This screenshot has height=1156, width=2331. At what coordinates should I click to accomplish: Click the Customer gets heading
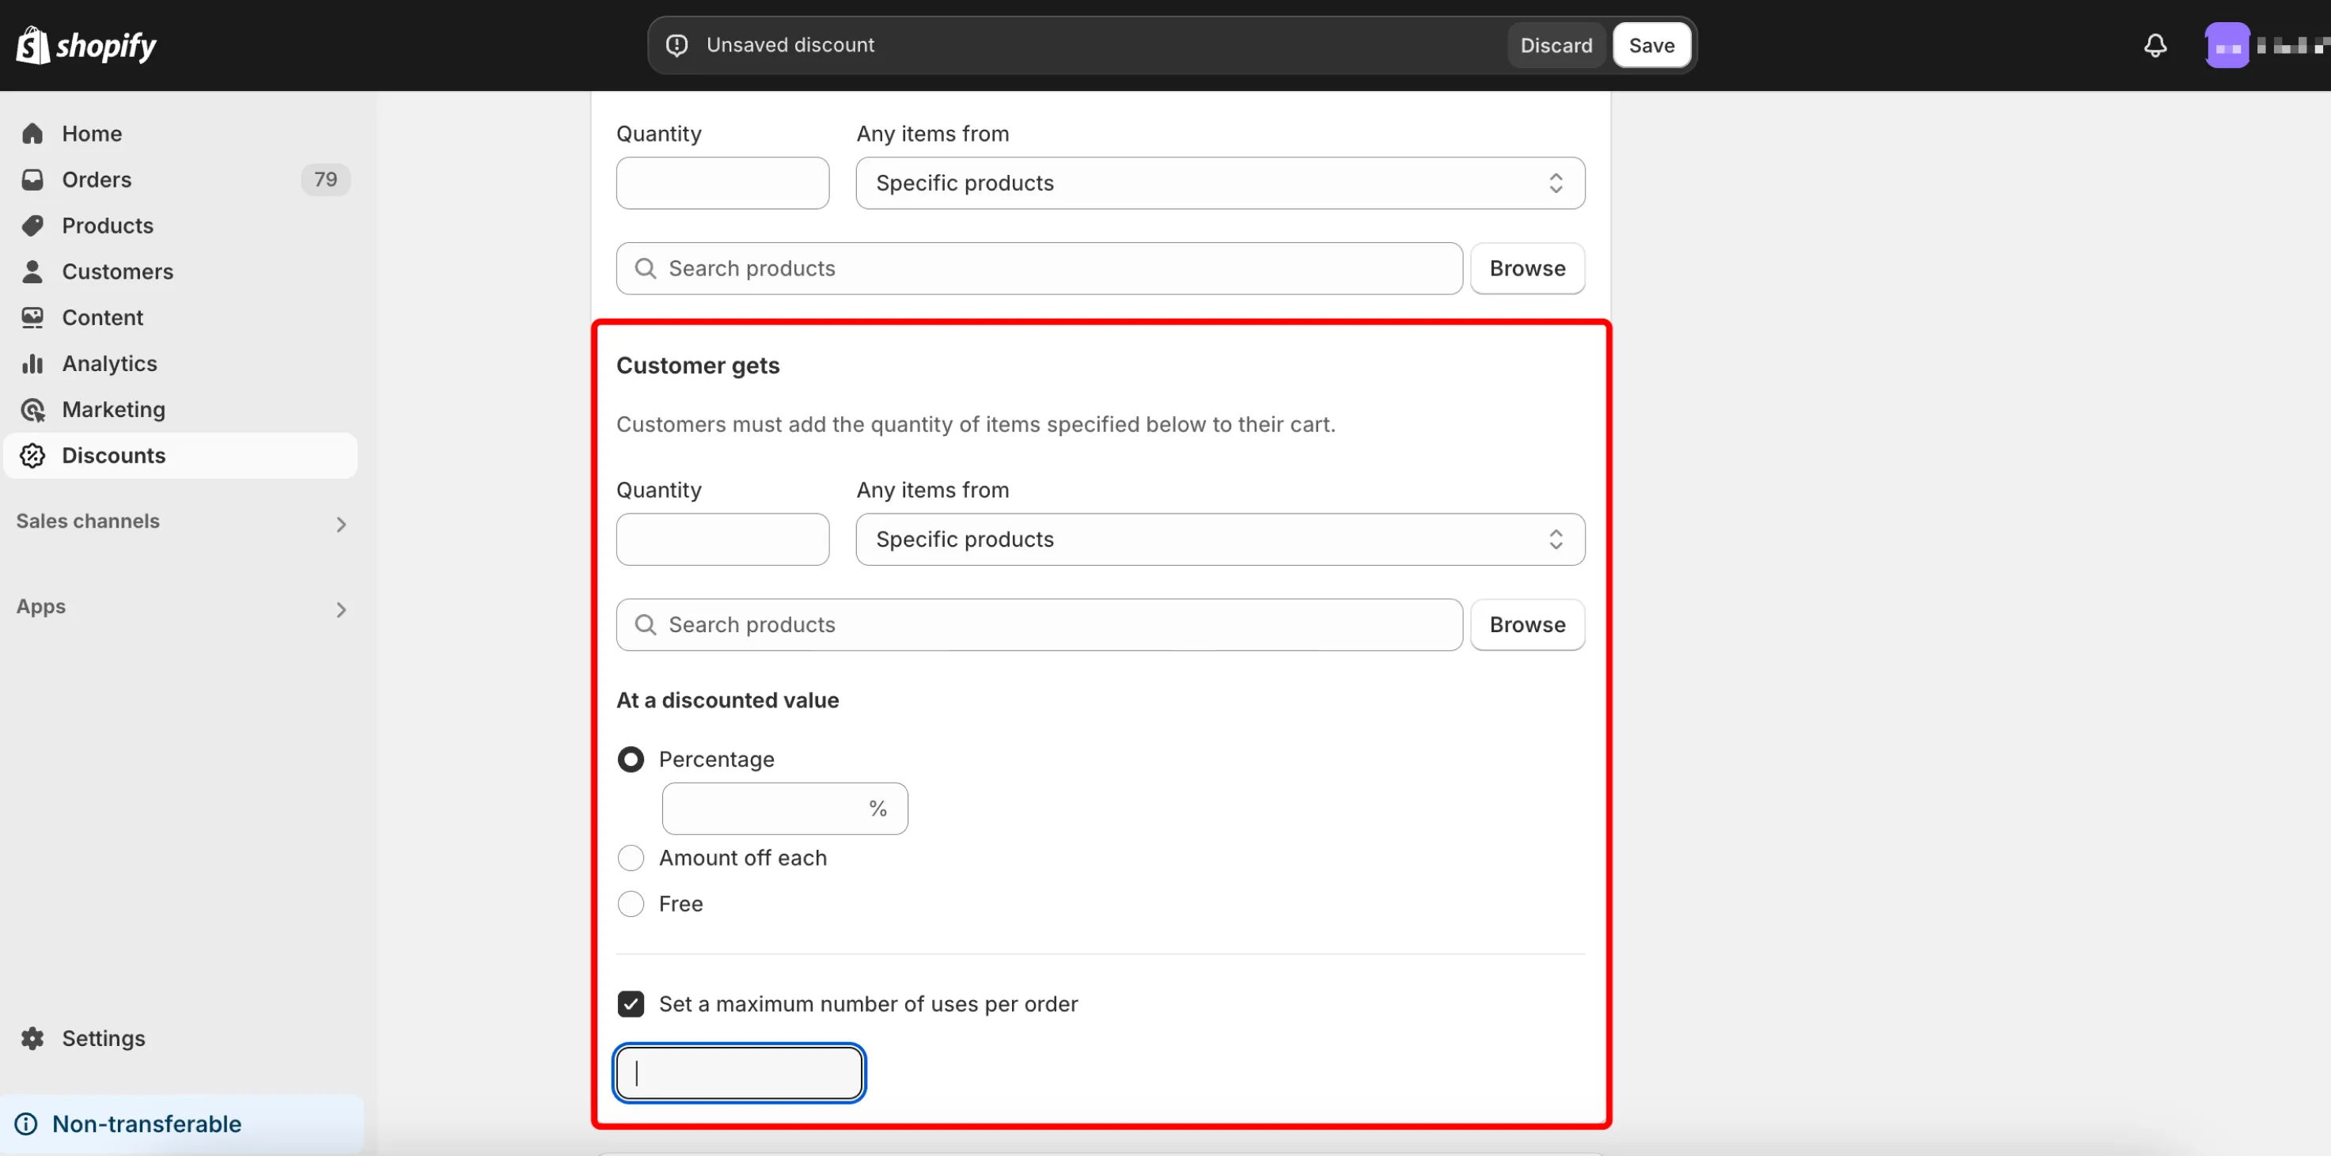[698, 366]
